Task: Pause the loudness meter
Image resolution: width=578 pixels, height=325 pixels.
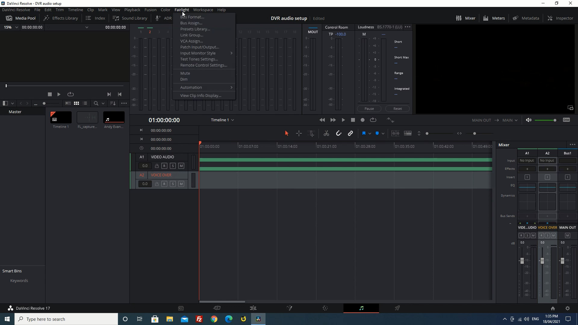Action: click(x=369, y=109)
